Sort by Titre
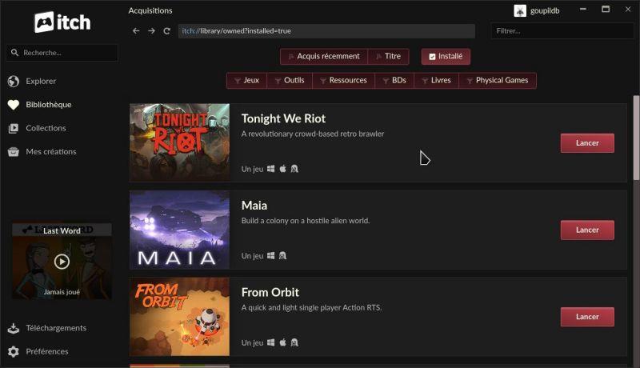640x368 pixels. (388, 56)
